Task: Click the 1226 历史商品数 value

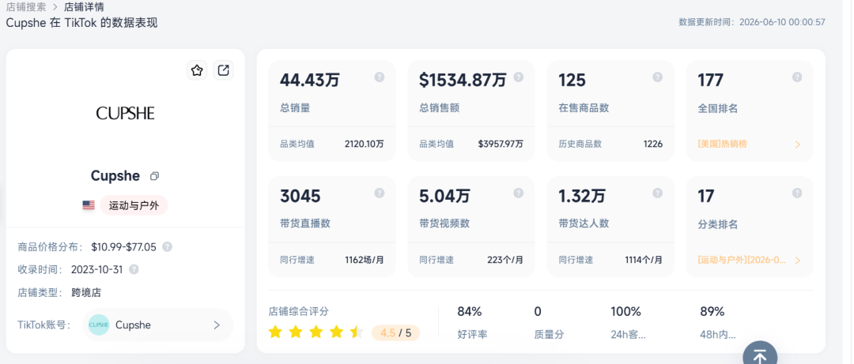Action: [x=653, y=144]
